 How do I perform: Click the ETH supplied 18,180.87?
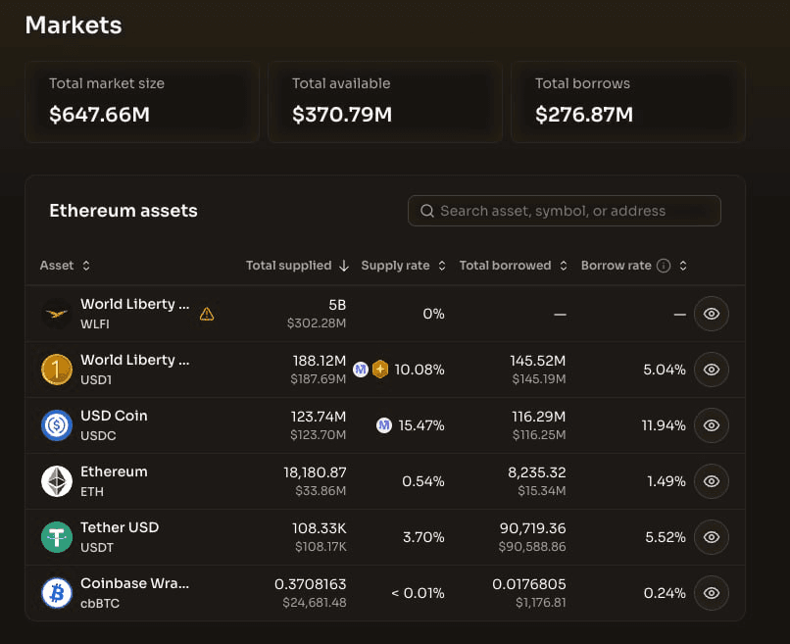coord(315,472)
